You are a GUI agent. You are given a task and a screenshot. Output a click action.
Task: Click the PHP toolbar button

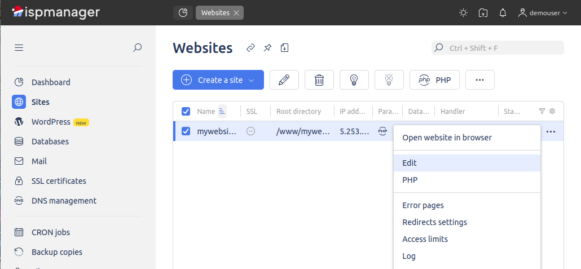pos(434,80)
